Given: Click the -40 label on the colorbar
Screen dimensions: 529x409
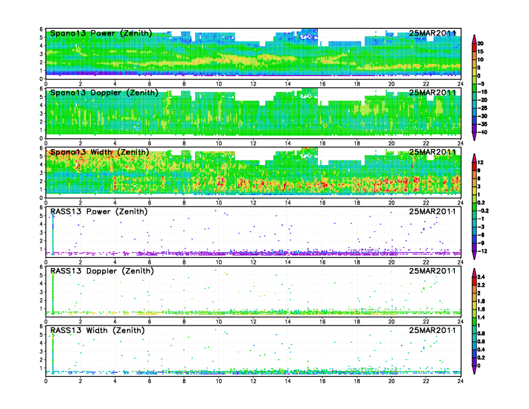Looking at the screenshot, I should [482, 132].
